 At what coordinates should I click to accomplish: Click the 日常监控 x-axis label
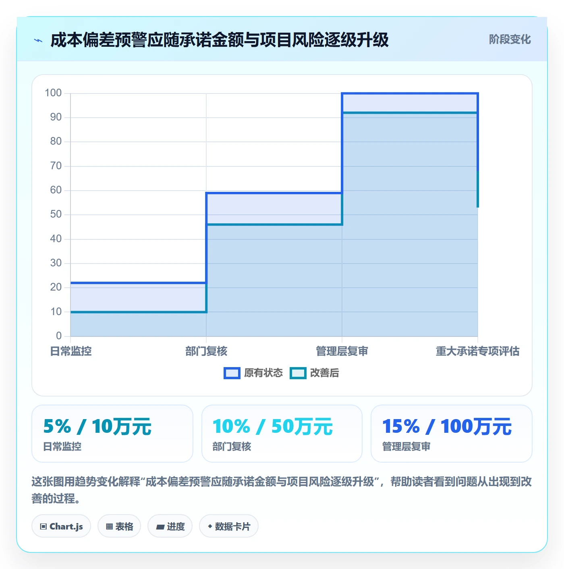(x=71, y=351)
